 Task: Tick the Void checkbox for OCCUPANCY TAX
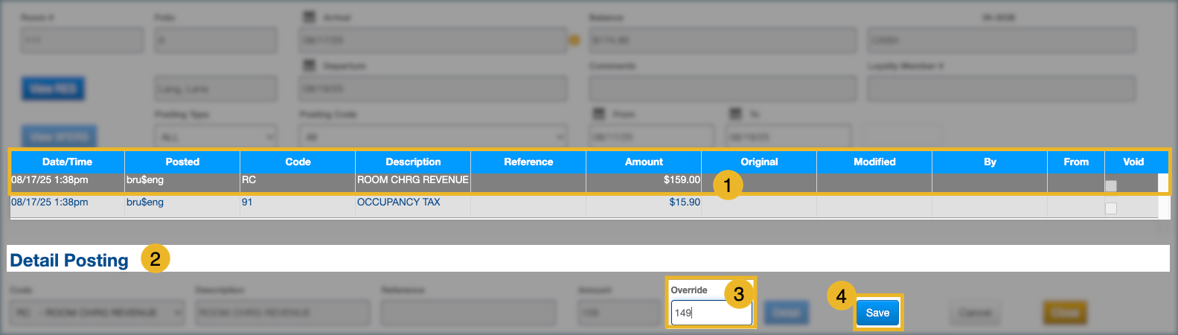[1111, 208]
